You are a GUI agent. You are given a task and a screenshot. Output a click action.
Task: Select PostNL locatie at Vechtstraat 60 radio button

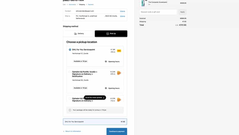pyautogui.click(x=70, y=72)
